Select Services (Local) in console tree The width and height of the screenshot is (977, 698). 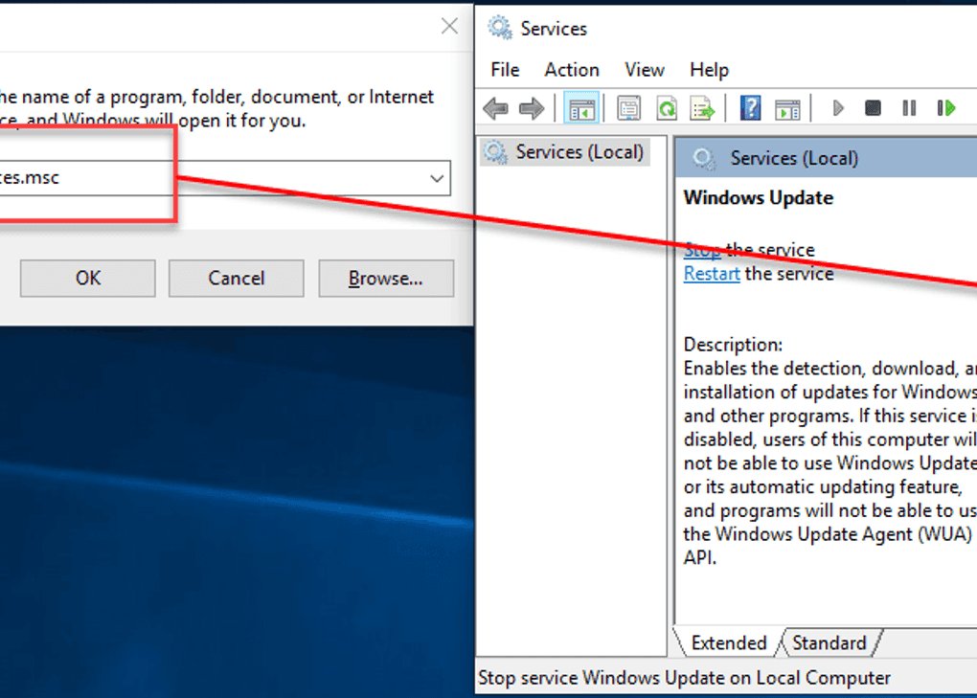566,152
